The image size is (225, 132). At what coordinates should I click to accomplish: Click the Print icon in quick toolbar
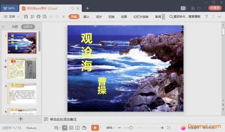(x=39, y=17)
